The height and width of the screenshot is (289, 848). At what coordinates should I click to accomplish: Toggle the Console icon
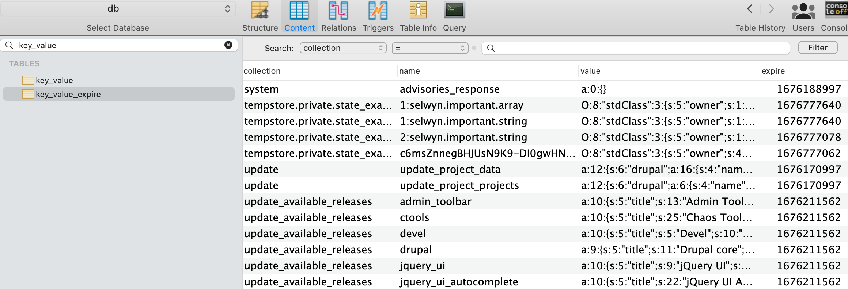tap(836, 9)
